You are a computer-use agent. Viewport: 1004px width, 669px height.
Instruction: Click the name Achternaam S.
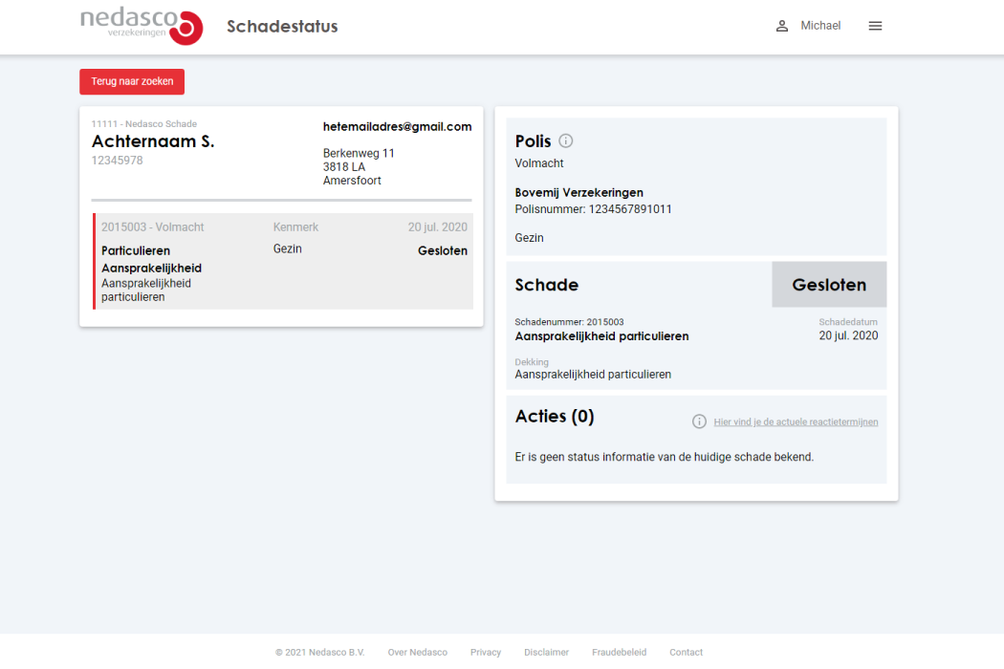click(153, 140)
